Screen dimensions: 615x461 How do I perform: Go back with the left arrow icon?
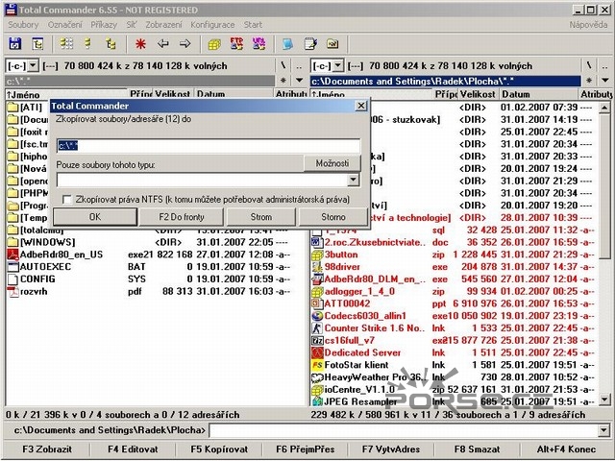(162, 43)
